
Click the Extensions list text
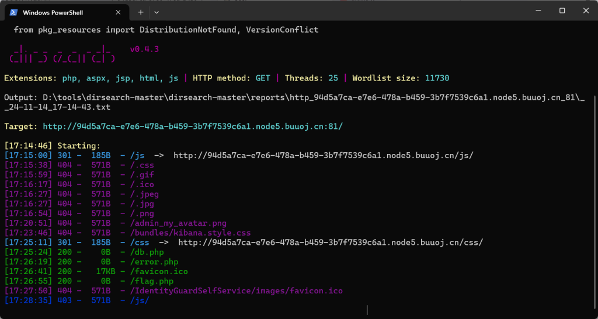[x=120, y=78]
